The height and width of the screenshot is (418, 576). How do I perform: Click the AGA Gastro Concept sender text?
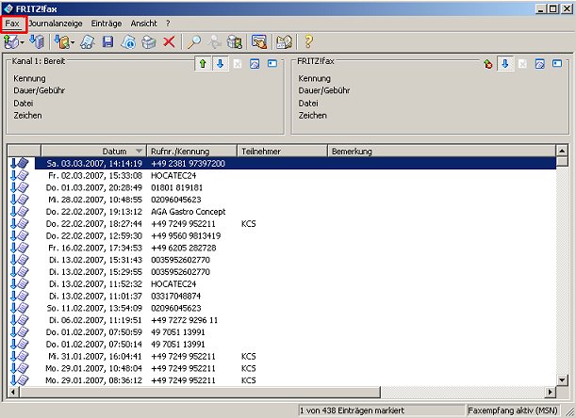[x=189, y=212]
